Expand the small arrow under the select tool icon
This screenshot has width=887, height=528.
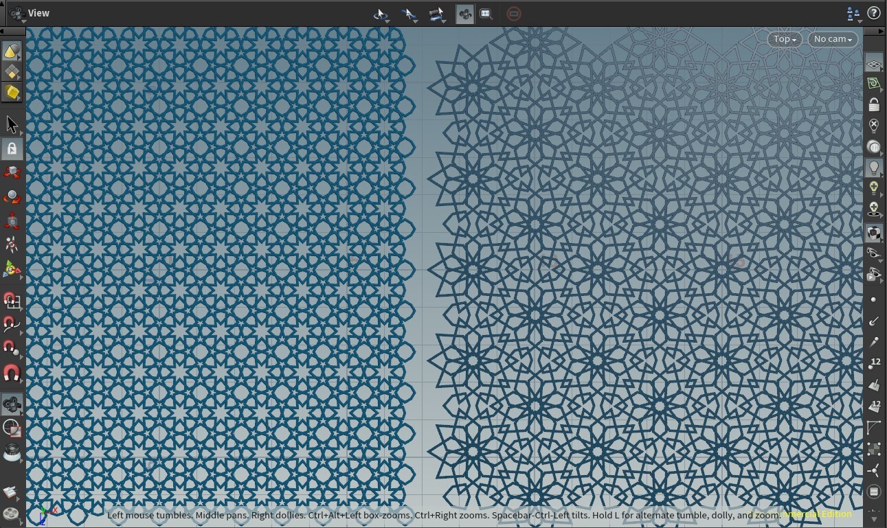[21, 135]
